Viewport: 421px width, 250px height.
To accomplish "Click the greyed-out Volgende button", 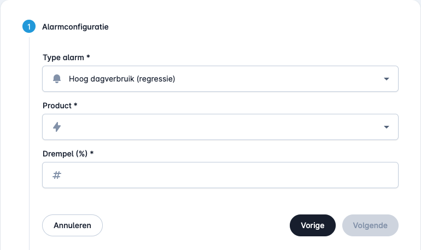I will [x=370, y=225].
